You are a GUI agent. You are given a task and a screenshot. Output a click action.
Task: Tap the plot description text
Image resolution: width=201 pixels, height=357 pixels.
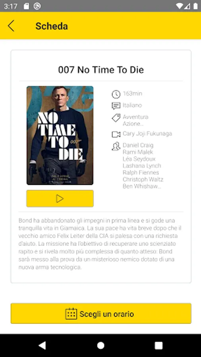pyautogui.click(x=101, y=244)
